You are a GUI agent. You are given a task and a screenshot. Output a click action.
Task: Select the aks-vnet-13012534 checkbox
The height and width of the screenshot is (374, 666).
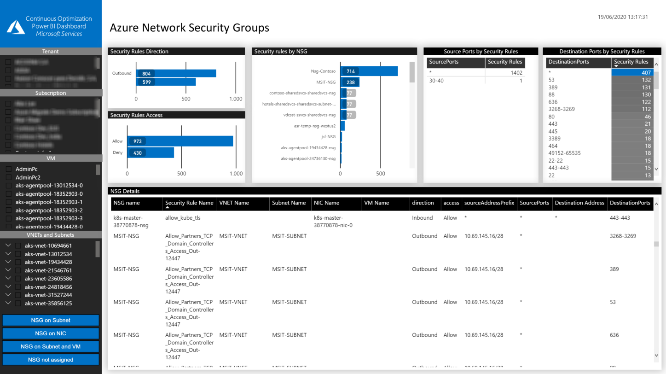coord(18,254)
